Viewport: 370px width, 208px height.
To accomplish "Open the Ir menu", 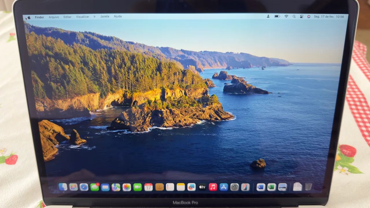I will 95,17.
